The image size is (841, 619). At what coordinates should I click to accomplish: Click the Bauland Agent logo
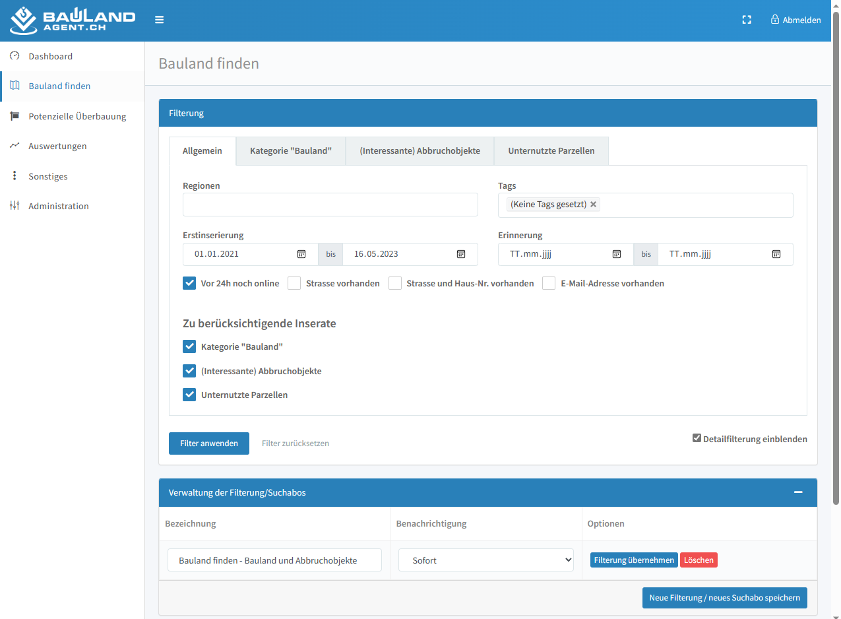tap(73, 20)
